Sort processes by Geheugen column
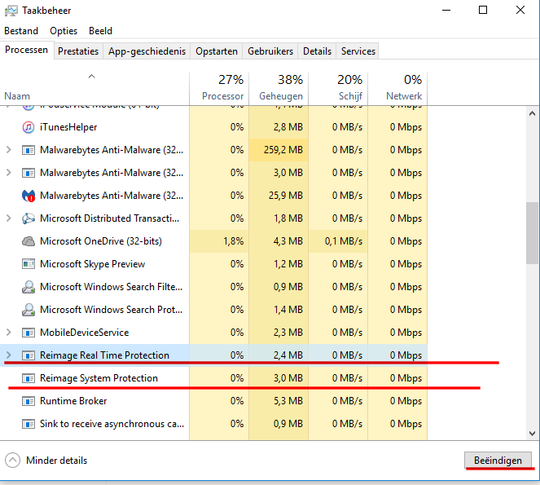This screenshot has width=540, height=485. pos(278,88)
